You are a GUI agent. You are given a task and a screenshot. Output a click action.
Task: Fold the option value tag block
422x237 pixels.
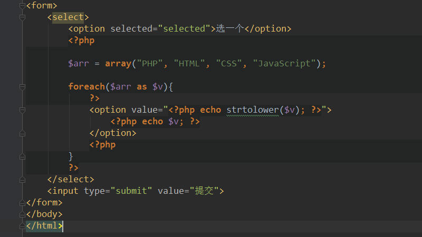pos(22,110)
